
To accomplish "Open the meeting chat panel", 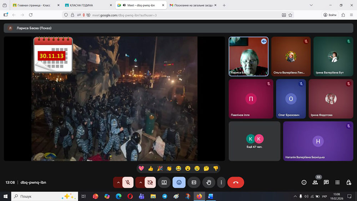I will pyautogui.click(x=326, y=182).
